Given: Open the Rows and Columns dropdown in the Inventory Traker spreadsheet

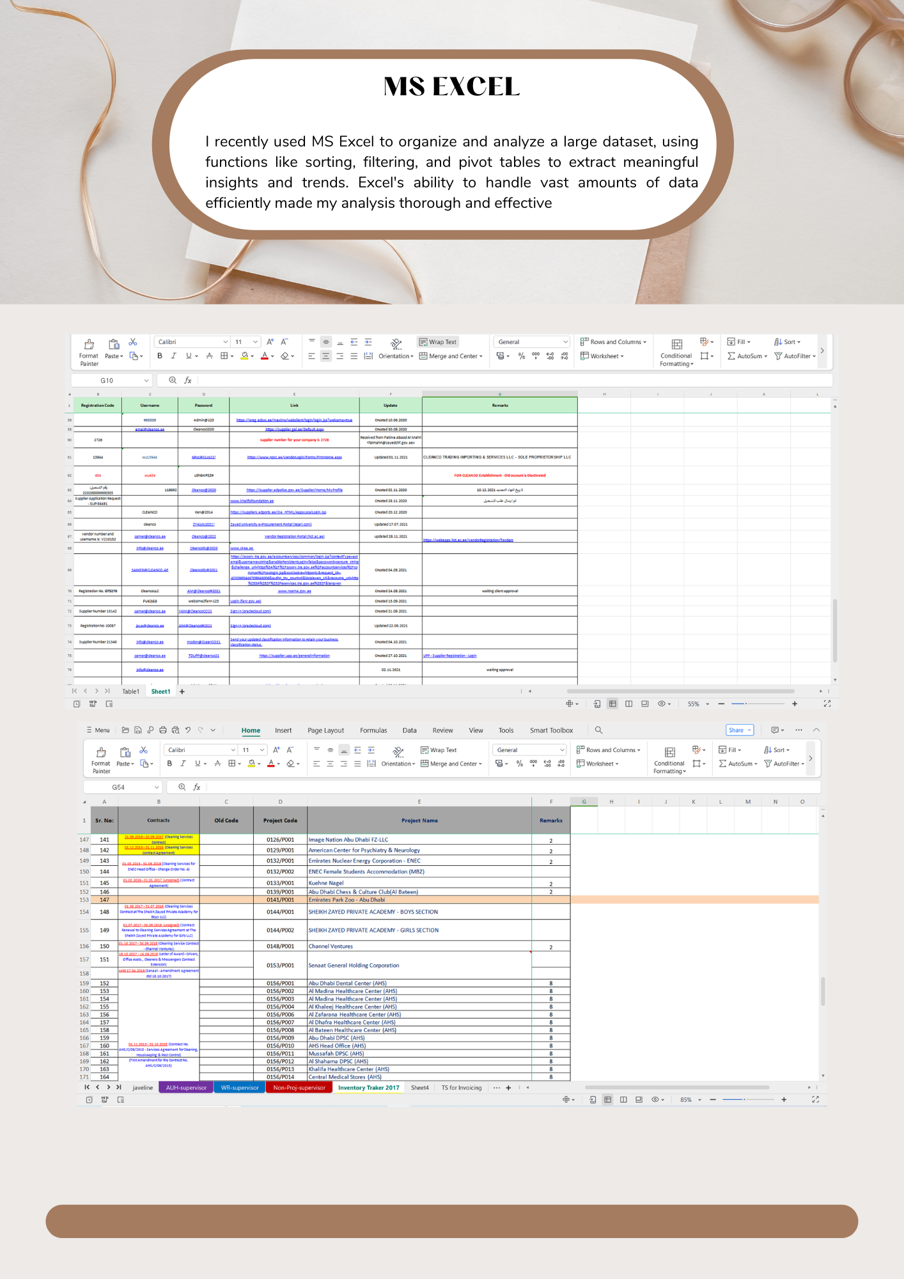Looking at the screenshot, I should tap(639, 750).
